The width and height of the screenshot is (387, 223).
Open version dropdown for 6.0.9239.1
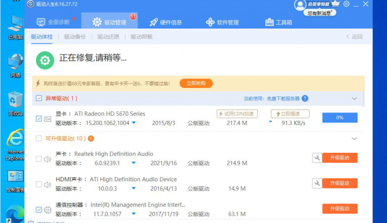coord(133,162)
